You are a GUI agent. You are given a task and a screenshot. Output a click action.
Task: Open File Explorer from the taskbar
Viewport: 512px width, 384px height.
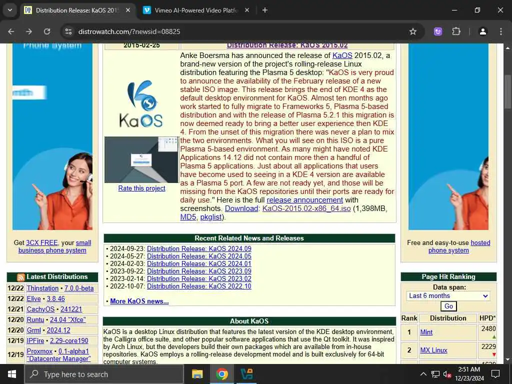tap(197, 374)
